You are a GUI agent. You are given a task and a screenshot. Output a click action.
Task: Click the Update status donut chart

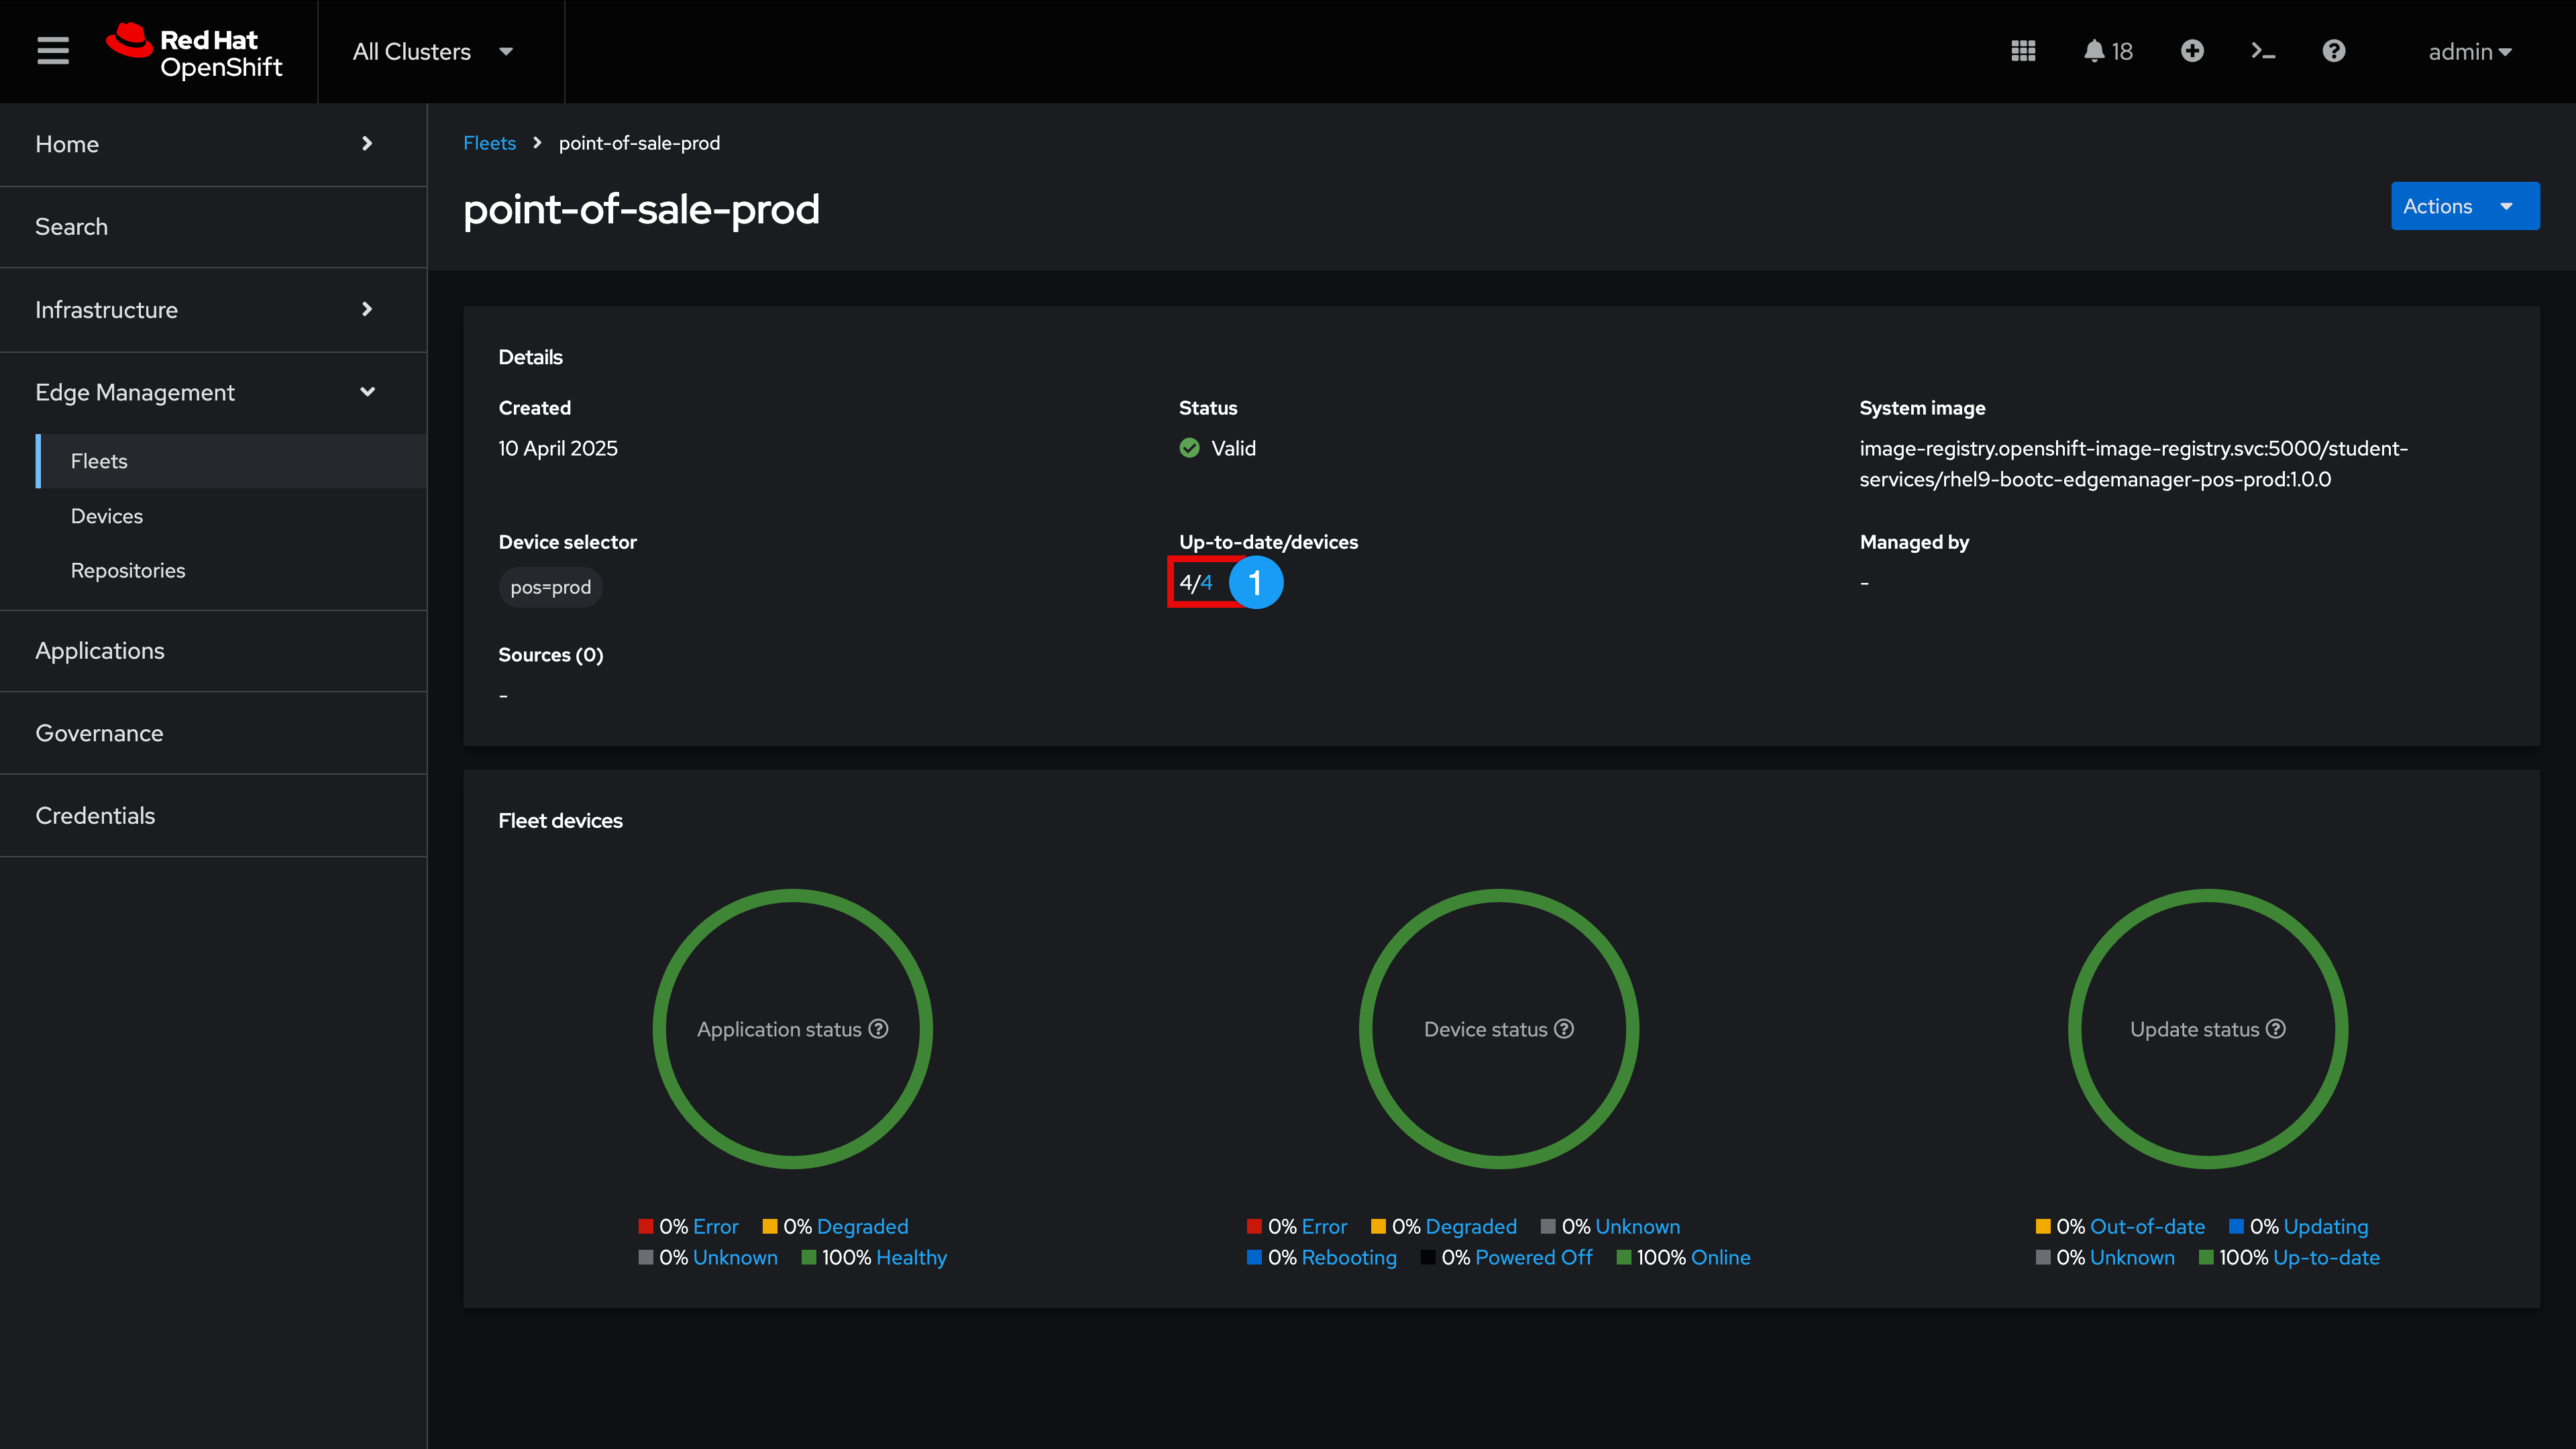click(2208, 1029)
